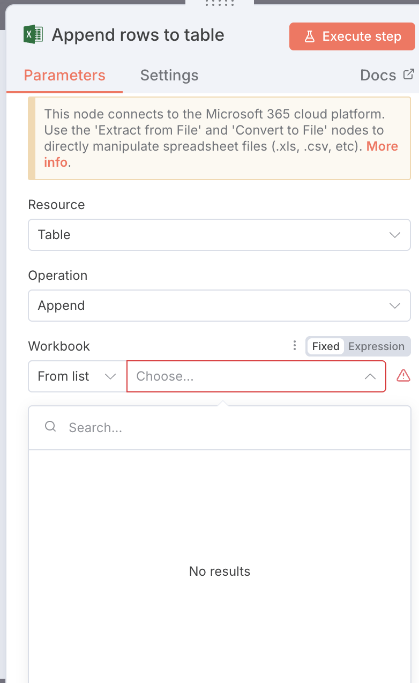The image size is (419, 683).
Task: Click the external link icon beside Docs
Action: click(x=408, y=75)
